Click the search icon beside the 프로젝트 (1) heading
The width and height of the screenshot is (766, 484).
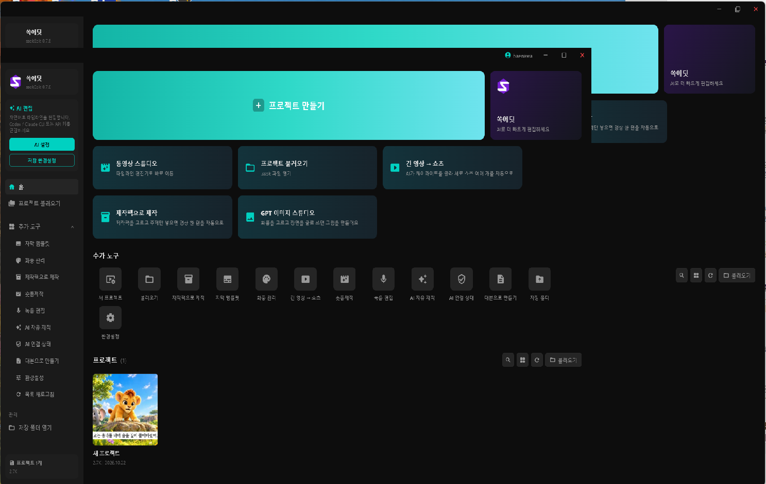point(508,360)
